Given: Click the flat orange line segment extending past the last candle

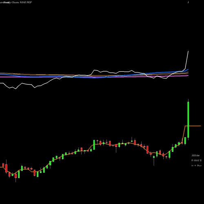Looking at the screenshot, I should pos(195,126).
